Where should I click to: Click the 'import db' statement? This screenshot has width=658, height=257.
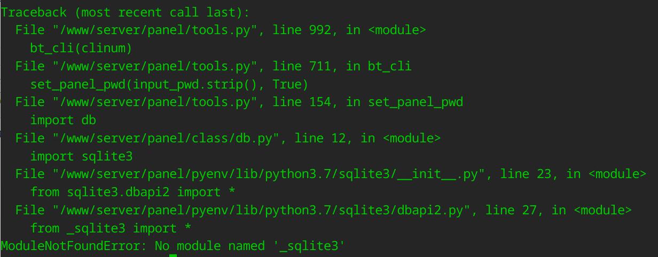coord(63,120)
